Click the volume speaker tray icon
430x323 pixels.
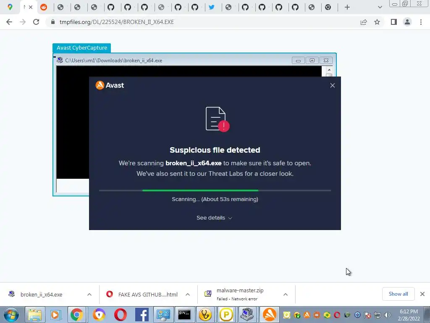(388, 315)
